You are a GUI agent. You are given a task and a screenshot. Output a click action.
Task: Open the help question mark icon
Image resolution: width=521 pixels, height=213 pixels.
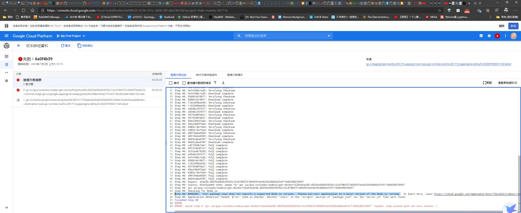tap(489, 36)
